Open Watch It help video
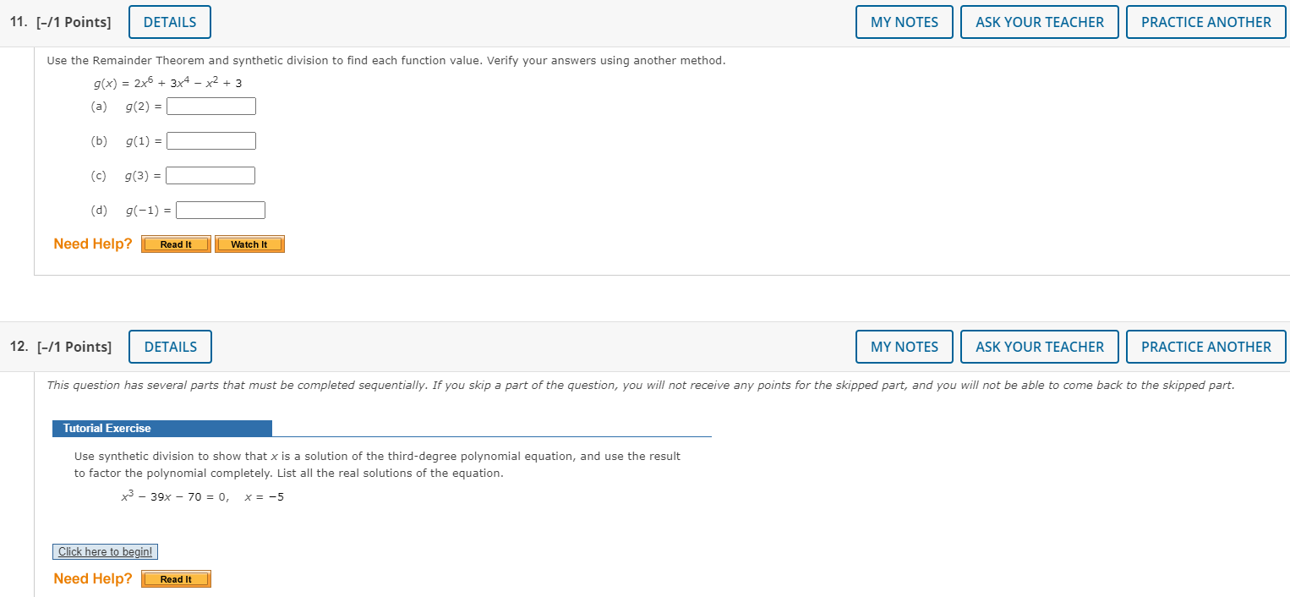Screen dimensions: 1290x597 tap(249, 244)
